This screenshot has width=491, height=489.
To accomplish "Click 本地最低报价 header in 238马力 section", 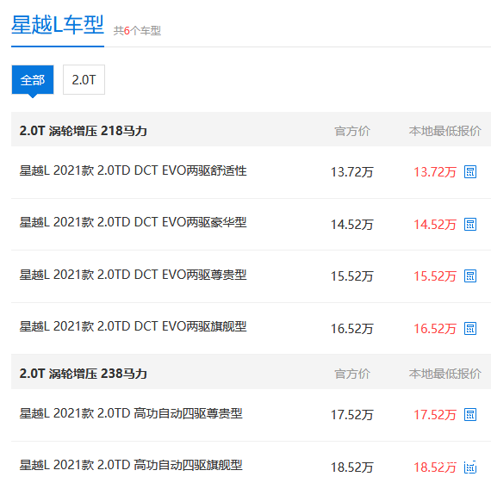I will (444, 374).
